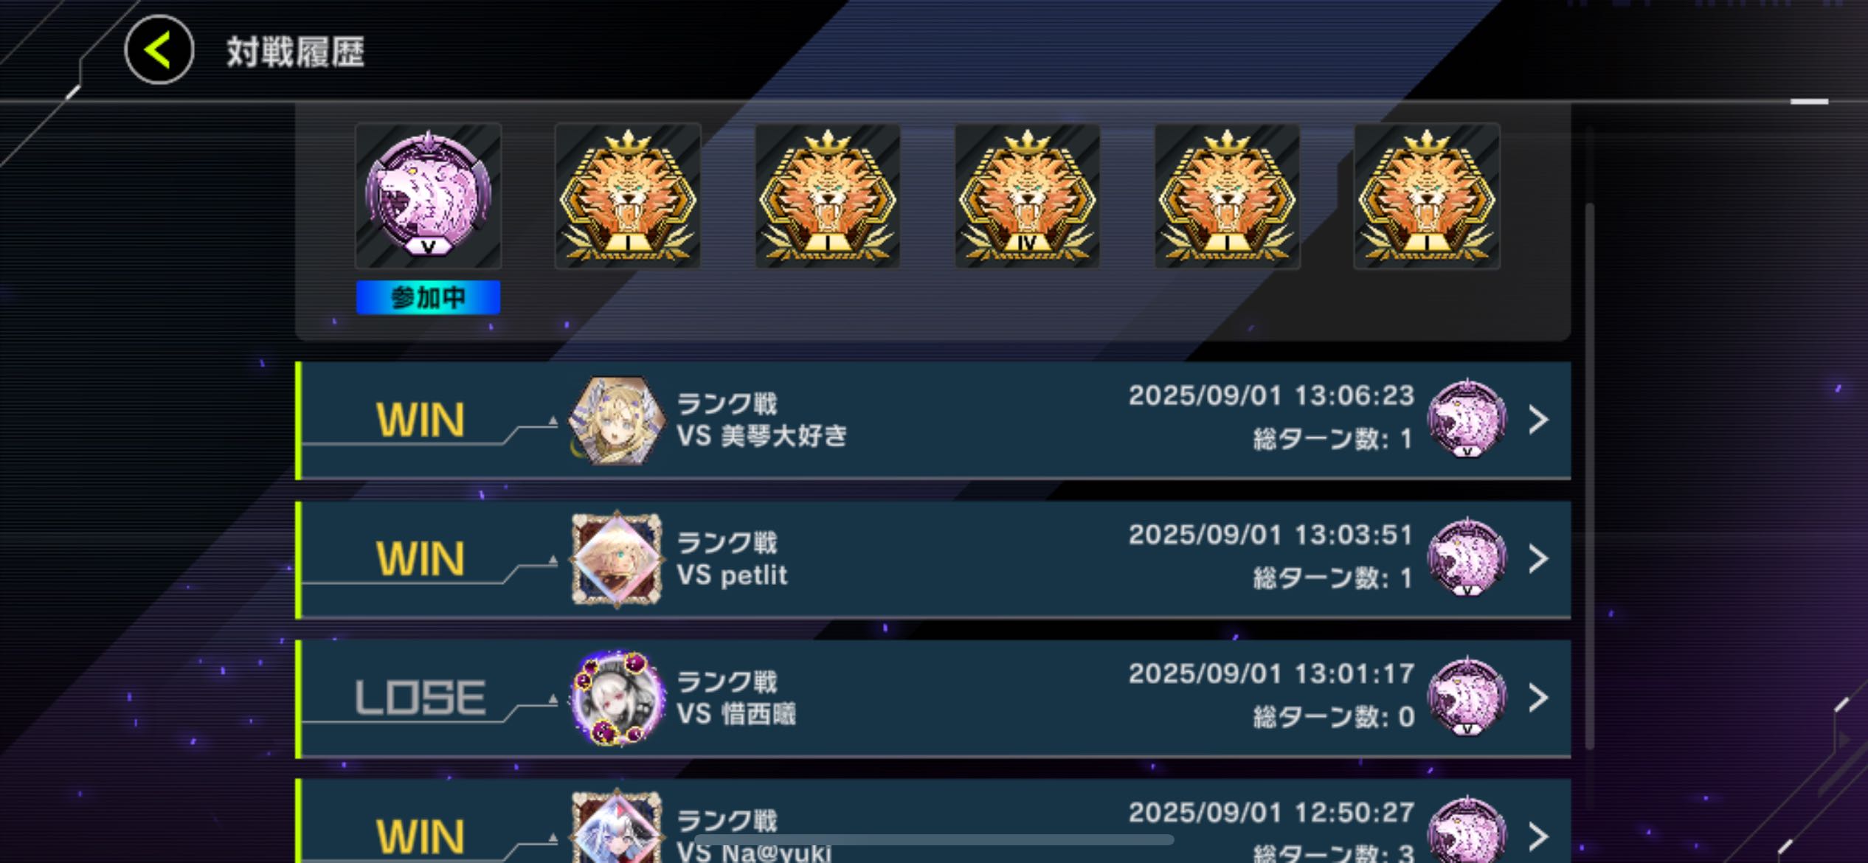Expand the LOSE match chevron versus 惜西曦
This screenshot has height=863, width=1868.
[1539, 697]
